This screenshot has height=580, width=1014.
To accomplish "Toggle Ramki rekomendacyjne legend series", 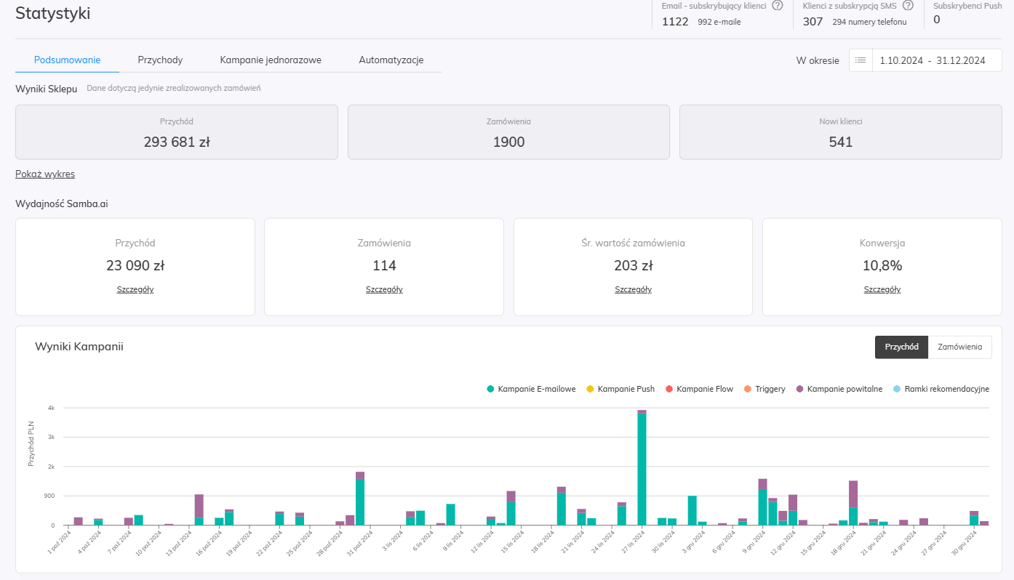I will [x=941, y=389].
